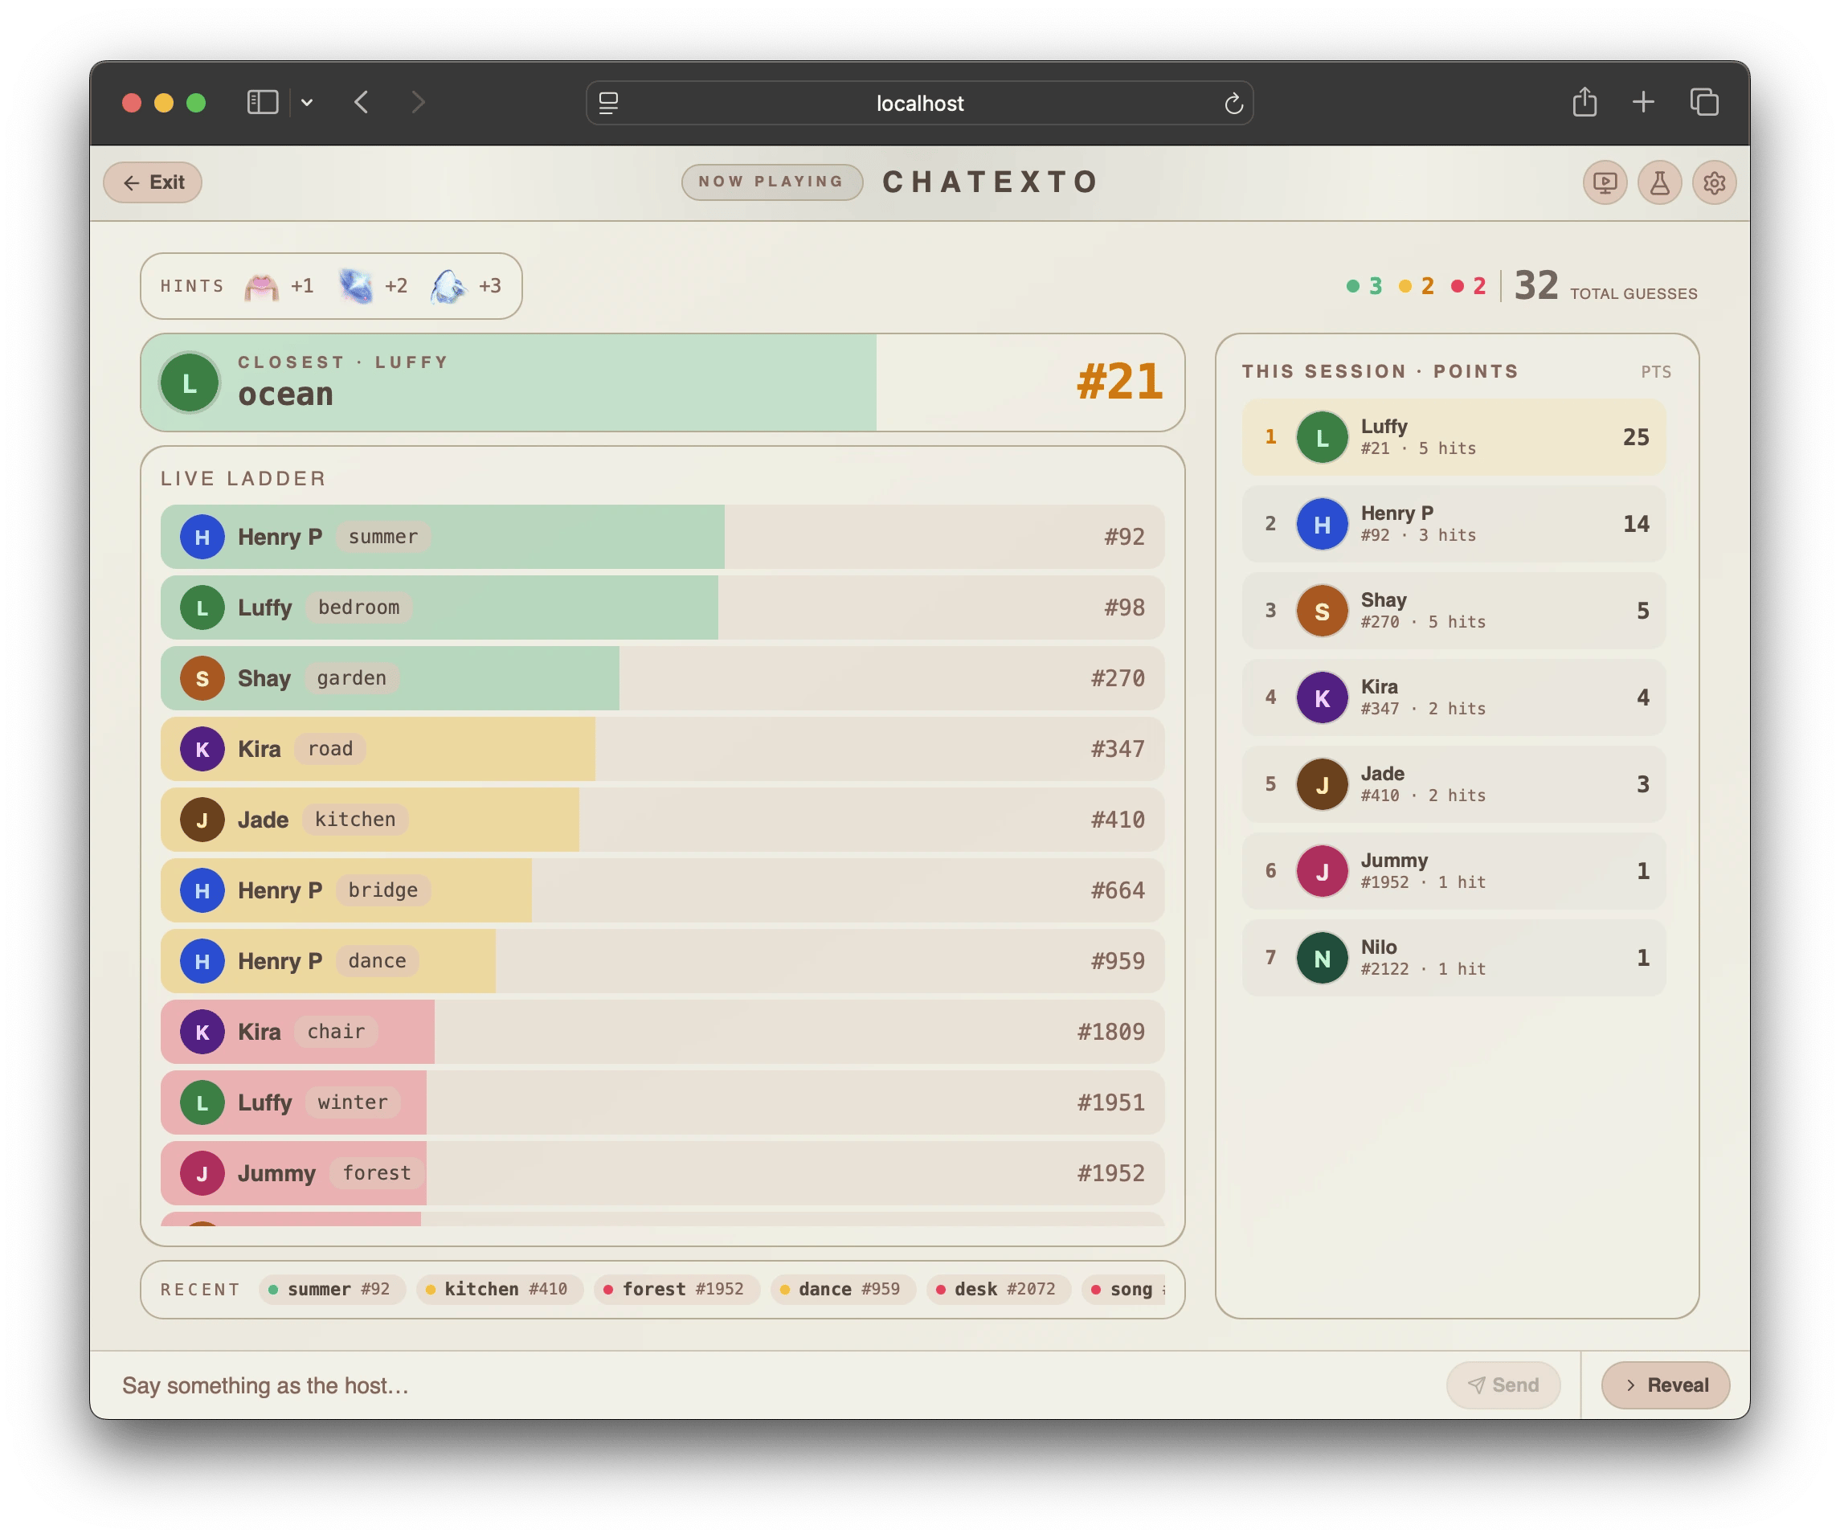Click the Send button
Screen dimensions: 1840x1538
pyautogui.click(x=1503, y=1385)
